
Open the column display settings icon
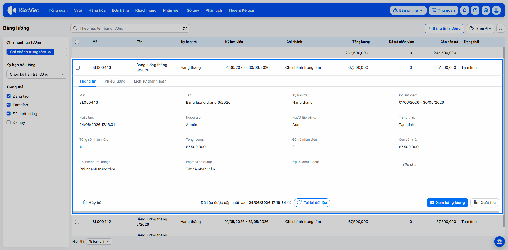click(501, 28)
